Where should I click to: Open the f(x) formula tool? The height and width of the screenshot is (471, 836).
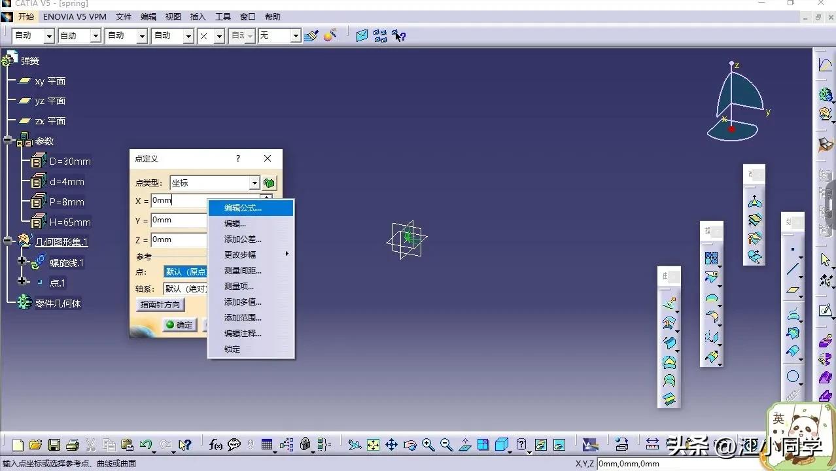pyautogui.click(x=216, y=445)
